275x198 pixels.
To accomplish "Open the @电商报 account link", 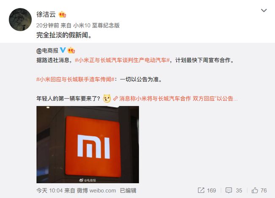I will (47, 51).
